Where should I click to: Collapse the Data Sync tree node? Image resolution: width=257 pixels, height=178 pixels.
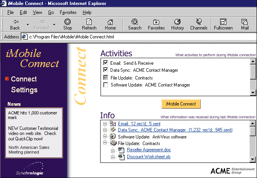point(105,130)
